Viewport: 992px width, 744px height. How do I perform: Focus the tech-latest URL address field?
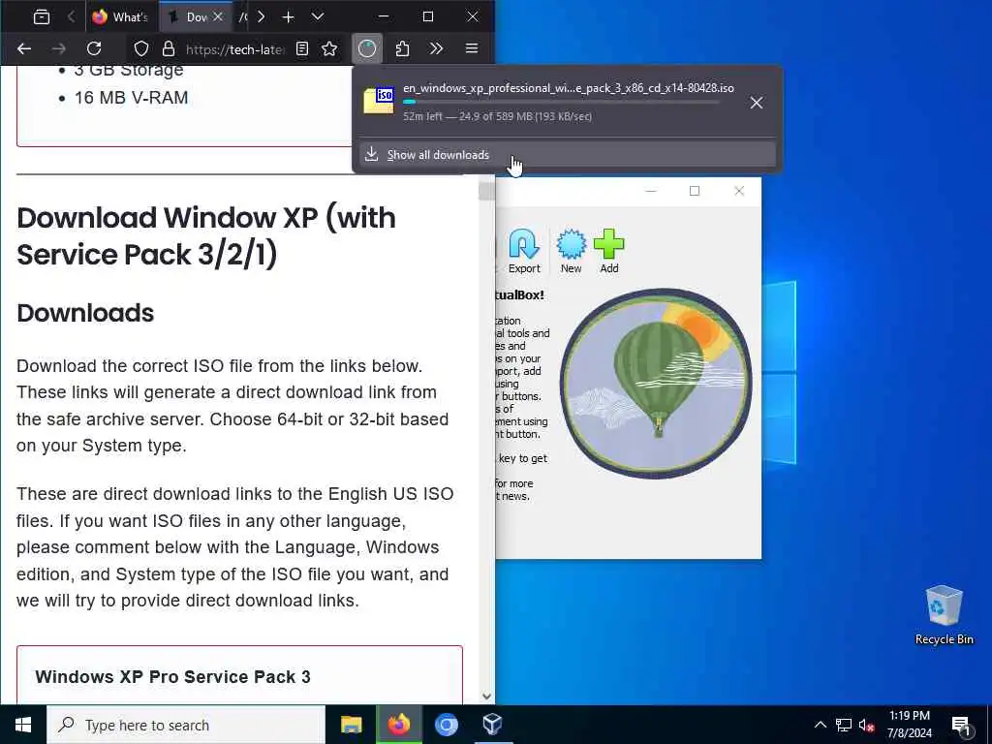pos(234,49)
